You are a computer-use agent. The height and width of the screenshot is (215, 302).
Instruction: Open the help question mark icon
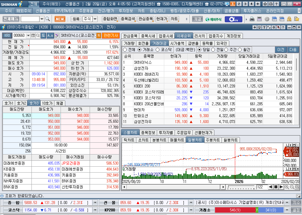[276, 4]
